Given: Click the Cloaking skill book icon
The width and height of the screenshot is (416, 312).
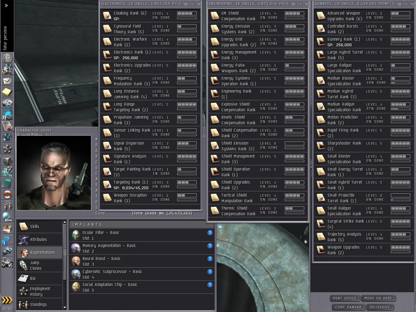Looking at the screenshot, I should [107, 16].
